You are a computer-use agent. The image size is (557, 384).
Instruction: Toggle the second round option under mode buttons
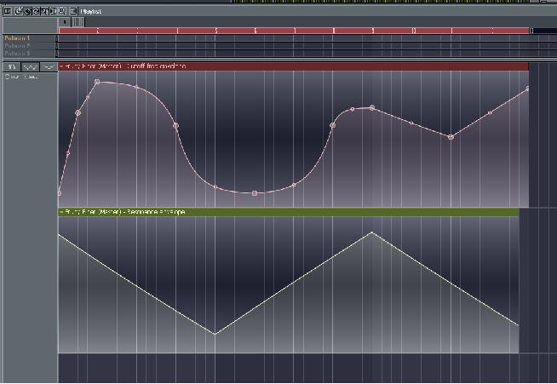(x=26, y=77)
